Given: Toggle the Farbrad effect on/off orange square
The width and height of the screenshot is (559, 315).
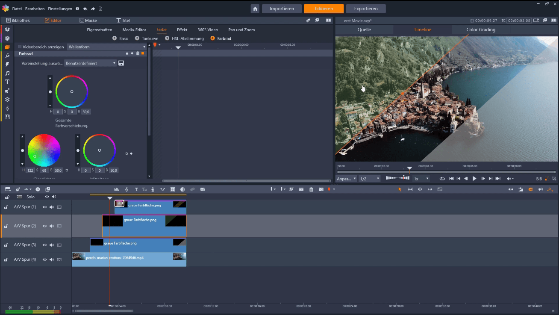Looking at the screenshot, I should tap(143, 53).
